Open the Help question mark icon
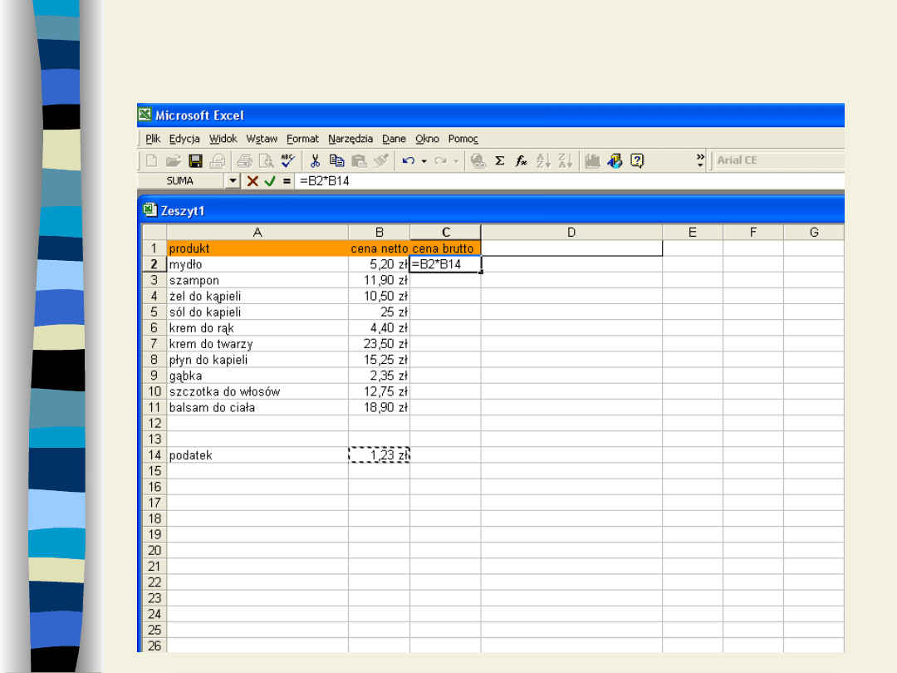The width and height of the screenshot is (897, 673). [637, 161]
